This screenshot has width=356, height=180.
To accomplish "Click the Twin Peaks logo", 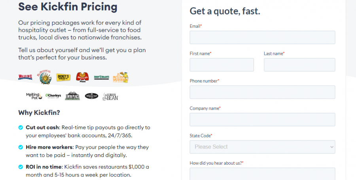I will pyautogui.click(x=72, y=96).
